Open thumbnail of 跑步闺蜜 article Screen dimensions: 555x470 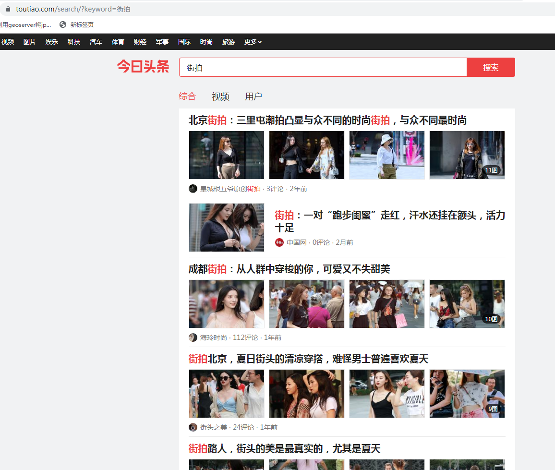[x=227, y=228]
